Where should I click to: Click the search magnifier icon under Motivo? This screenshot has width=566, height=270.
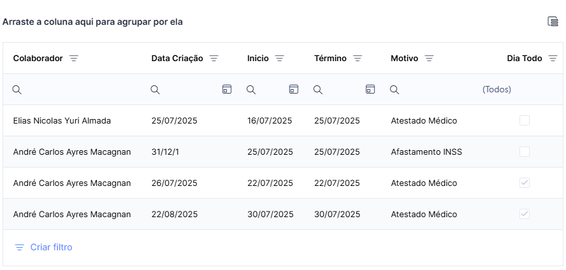[x=395, y=90]
